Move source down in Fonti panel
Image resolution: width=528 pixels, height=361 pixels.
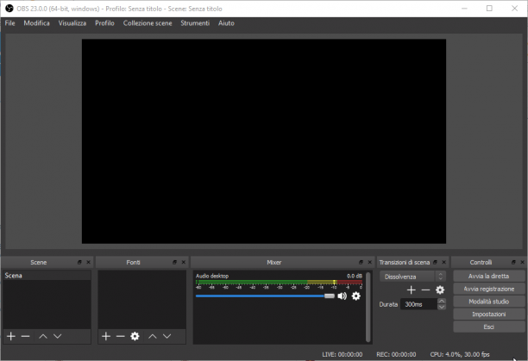point(167,336)
